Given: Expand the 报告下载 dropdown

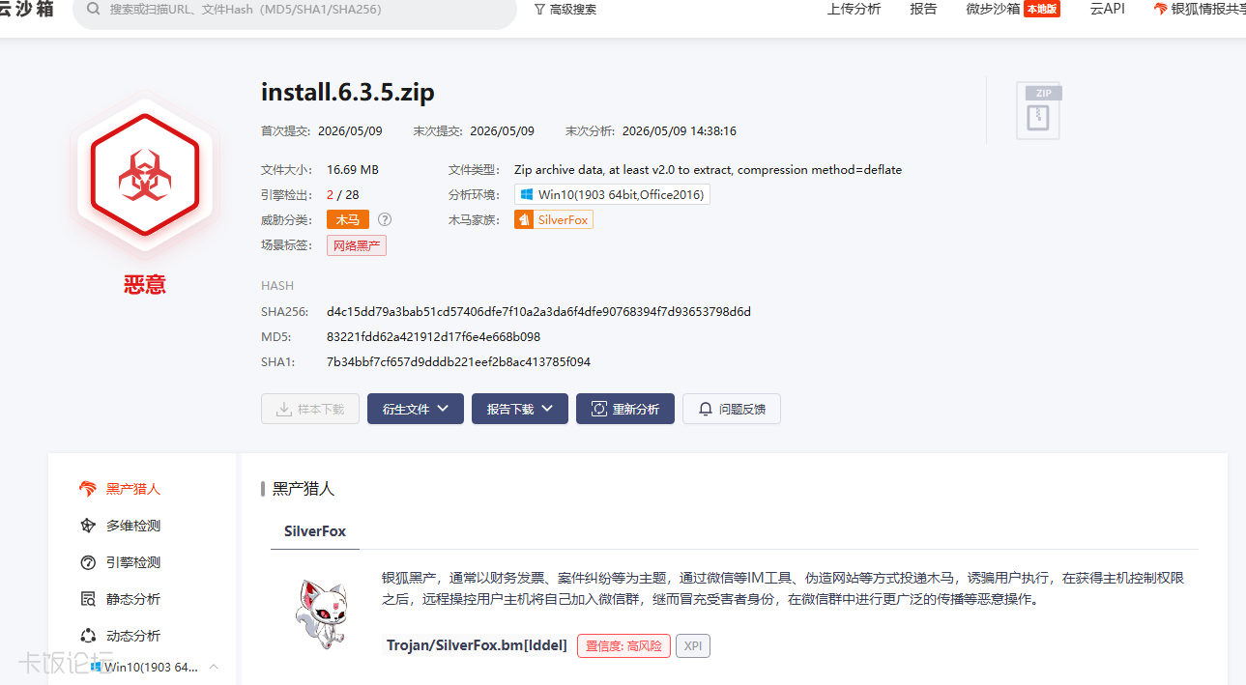Looking at the screenshot, I should tap(520, 409).
